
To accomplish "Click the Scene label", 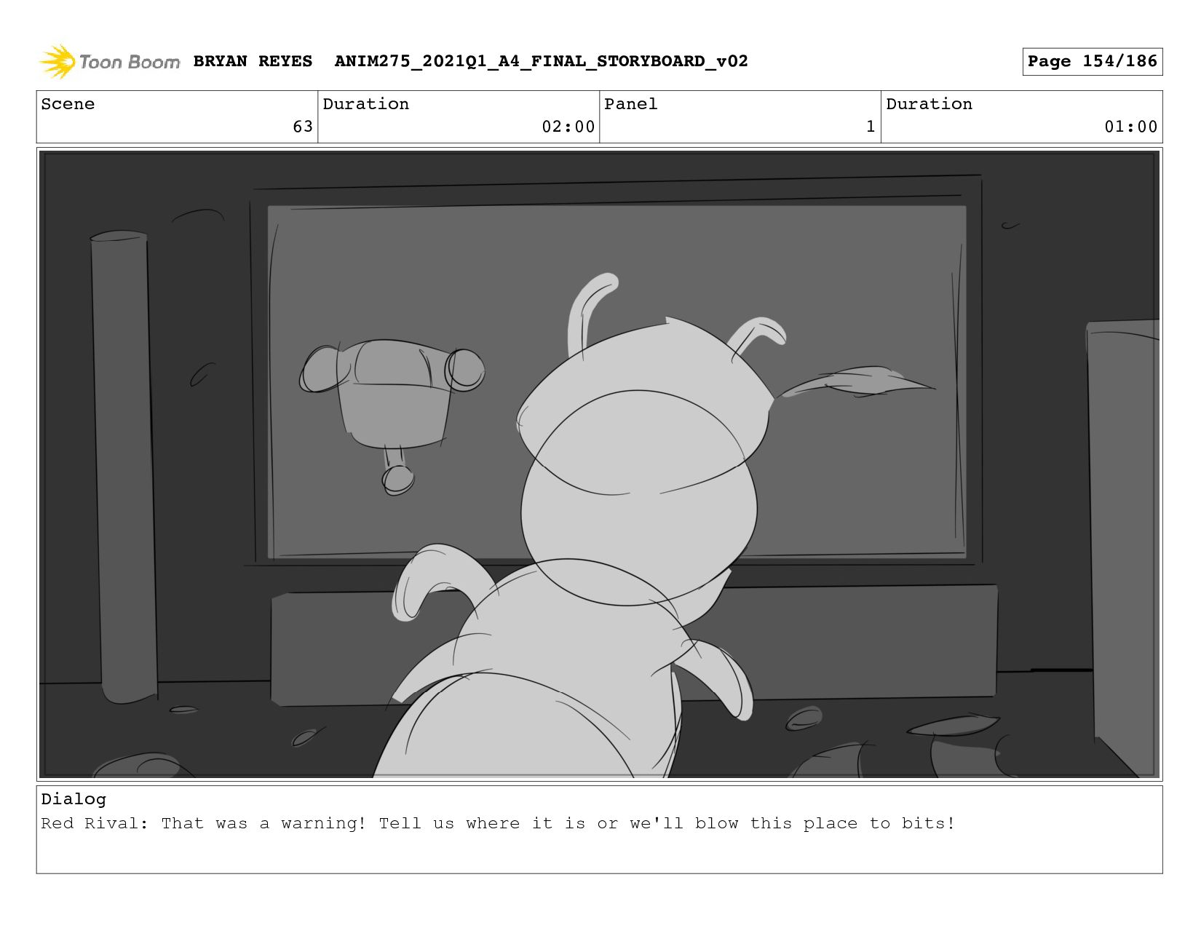I will point(68,104).
